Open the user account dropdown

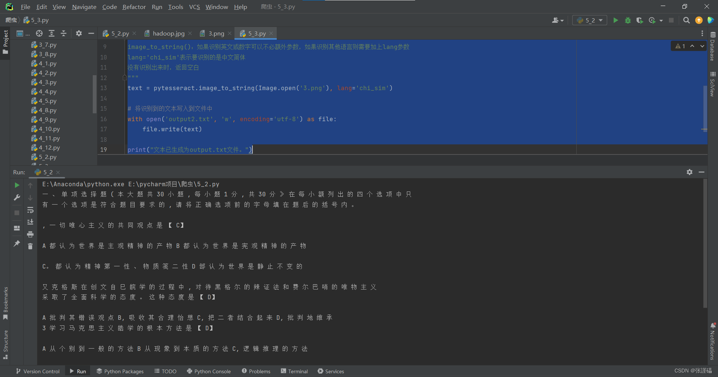click(x=557, y=20)
